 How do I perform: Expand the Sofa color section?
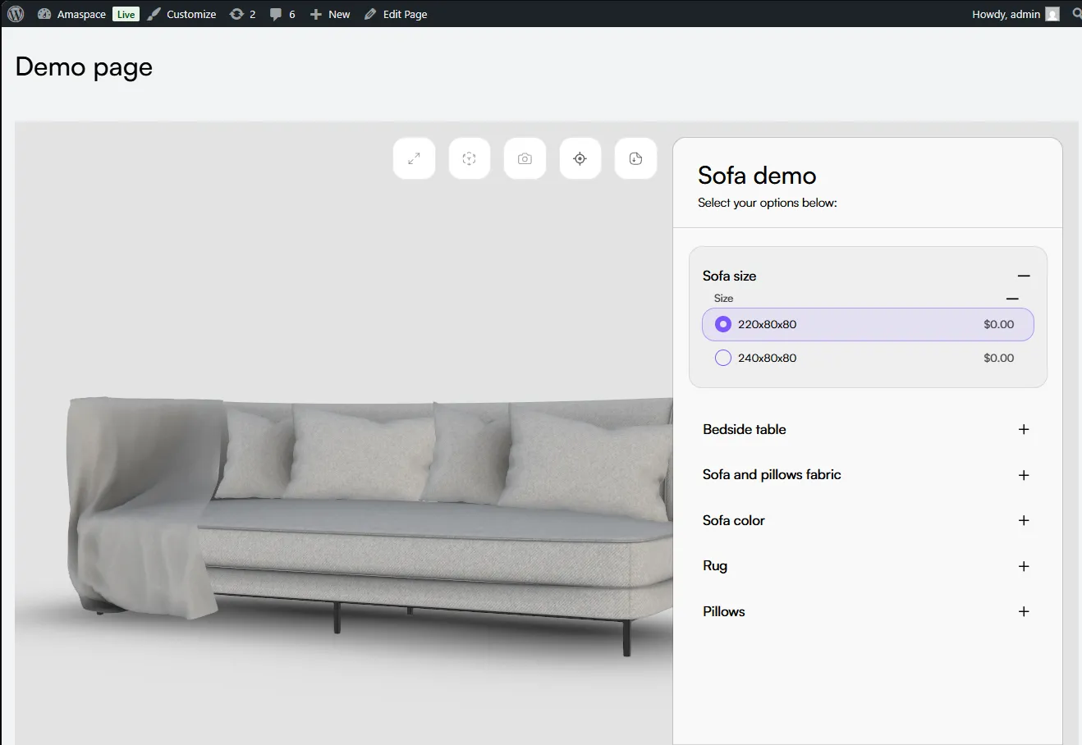pyautogui.click(x=1024, y=520)
